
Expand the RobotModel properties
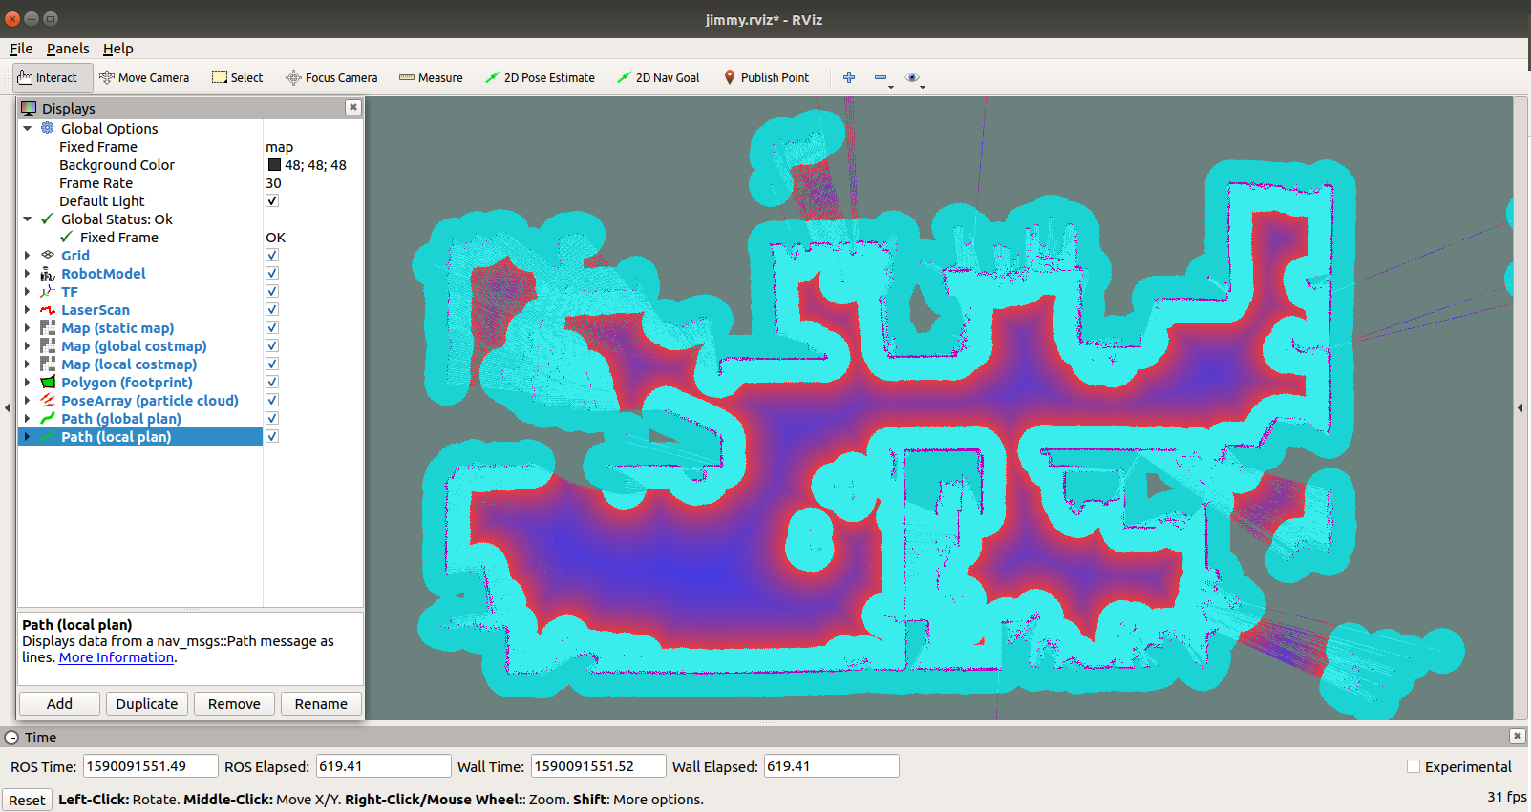pyautogui.click(x=27, y=273)
